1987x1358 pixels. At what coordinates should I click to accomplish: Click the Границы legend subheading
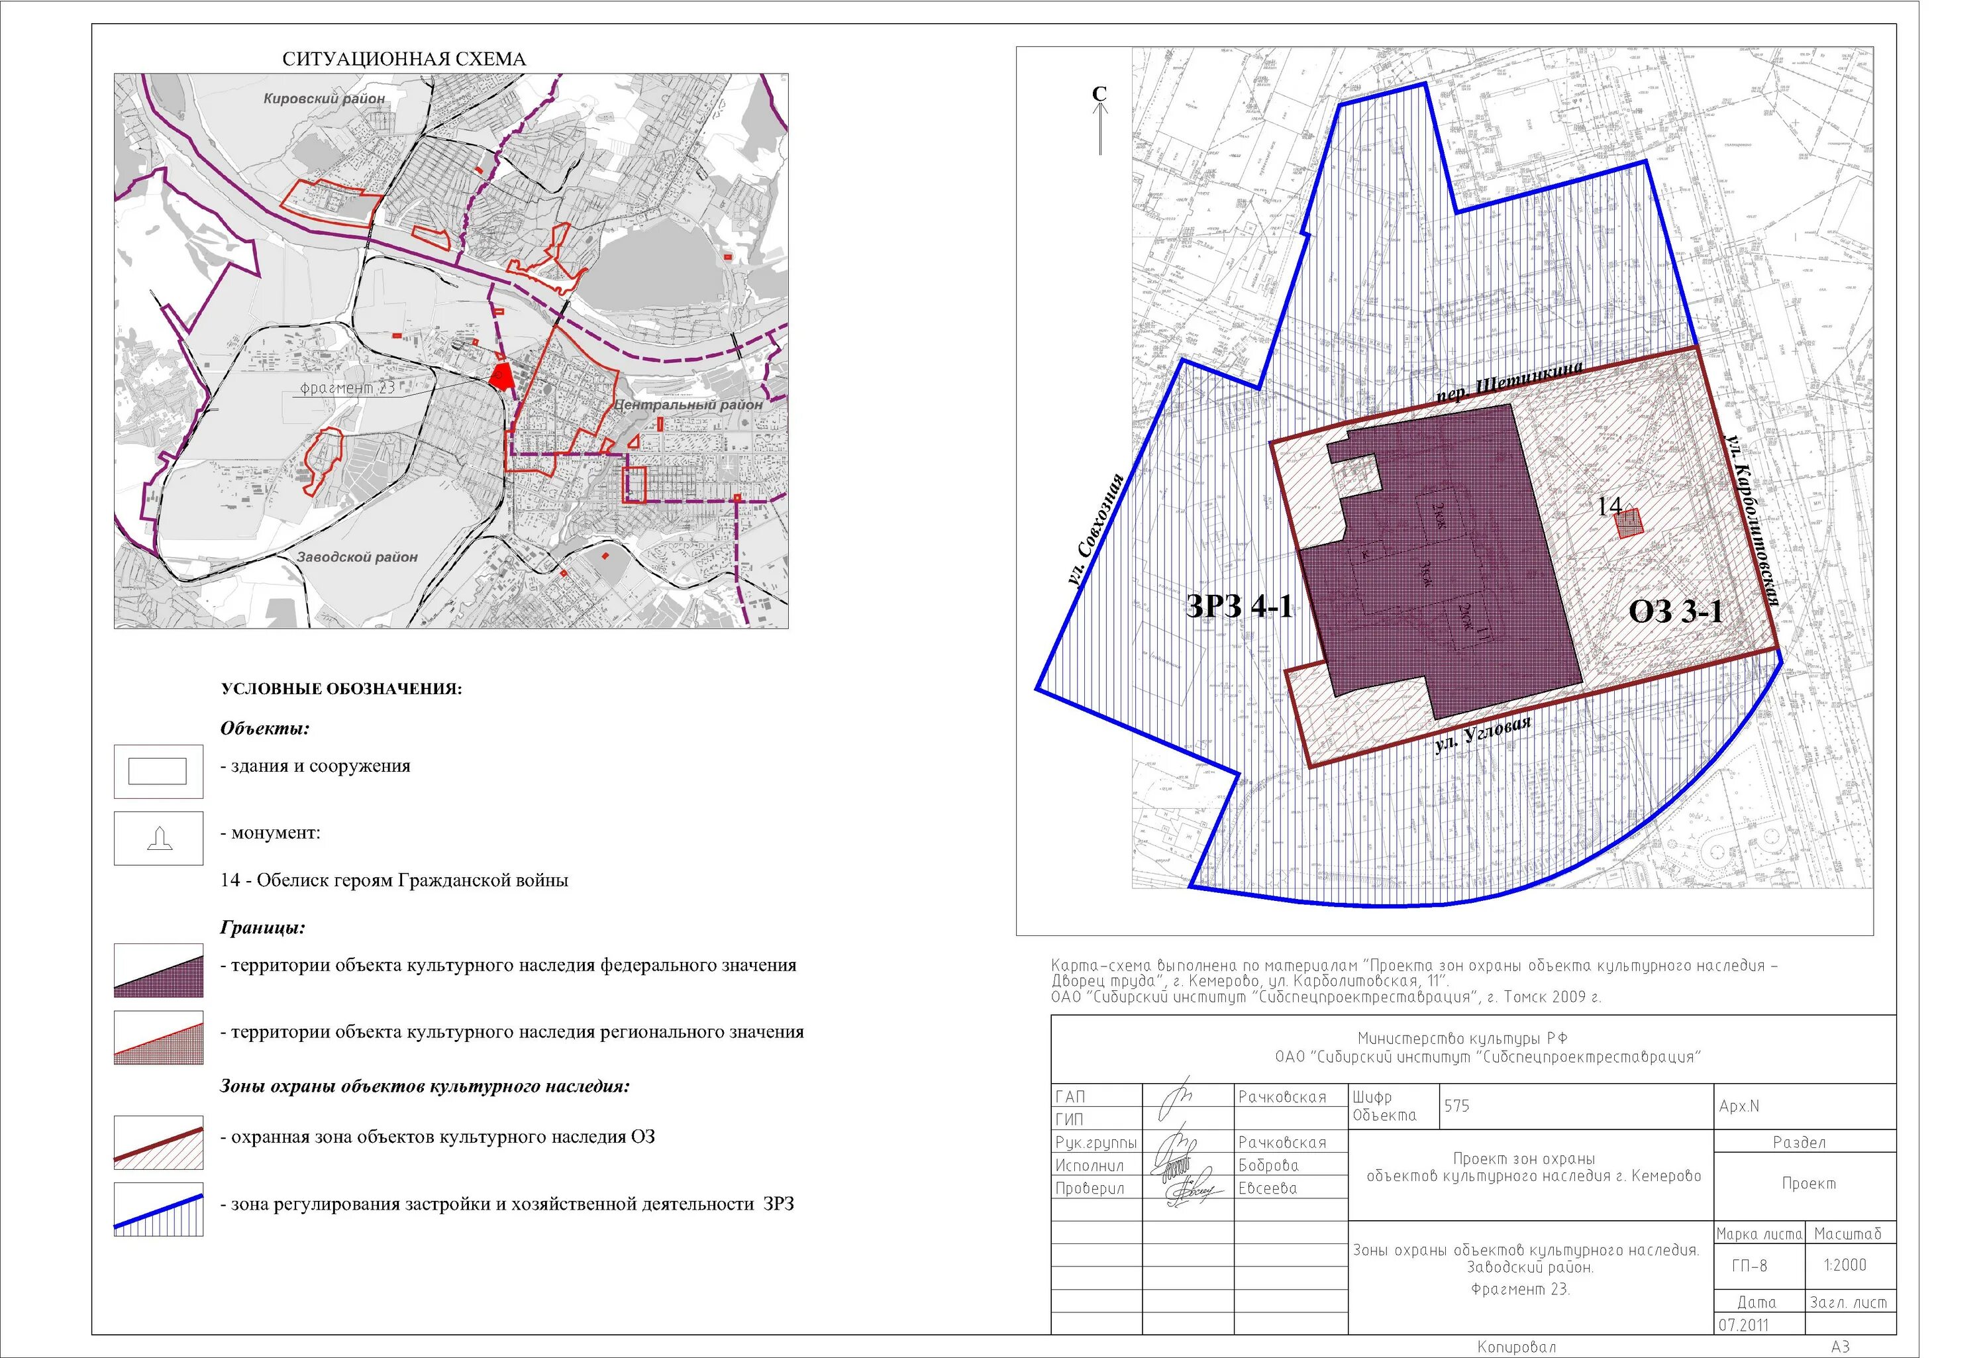coord(262,928)
